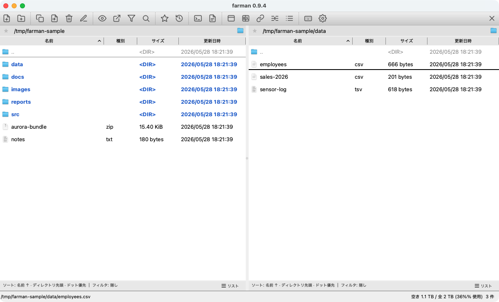
Task: Click the text document editor icon
Action: tap(212, 18)
